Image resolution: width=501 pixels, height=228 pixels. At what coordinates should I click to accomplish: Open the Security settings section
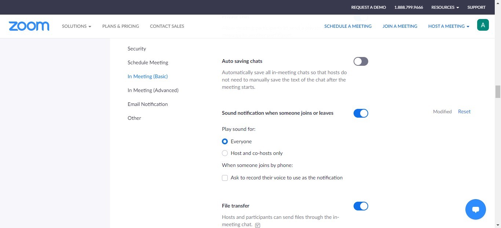pos(137,49)
